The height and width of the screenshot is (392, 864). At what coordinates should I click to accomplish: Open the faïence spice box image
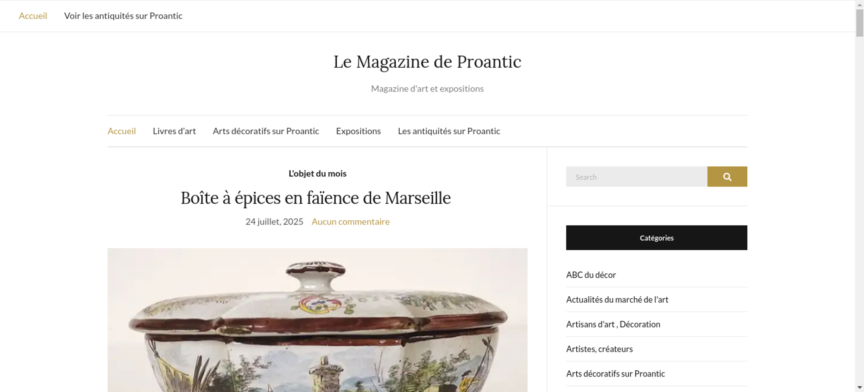coord(318,320)
